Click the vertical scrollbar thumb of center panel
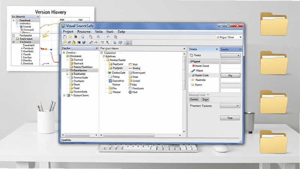The width and height of the screenshot is (300, 169). click(x=184, y=73)
